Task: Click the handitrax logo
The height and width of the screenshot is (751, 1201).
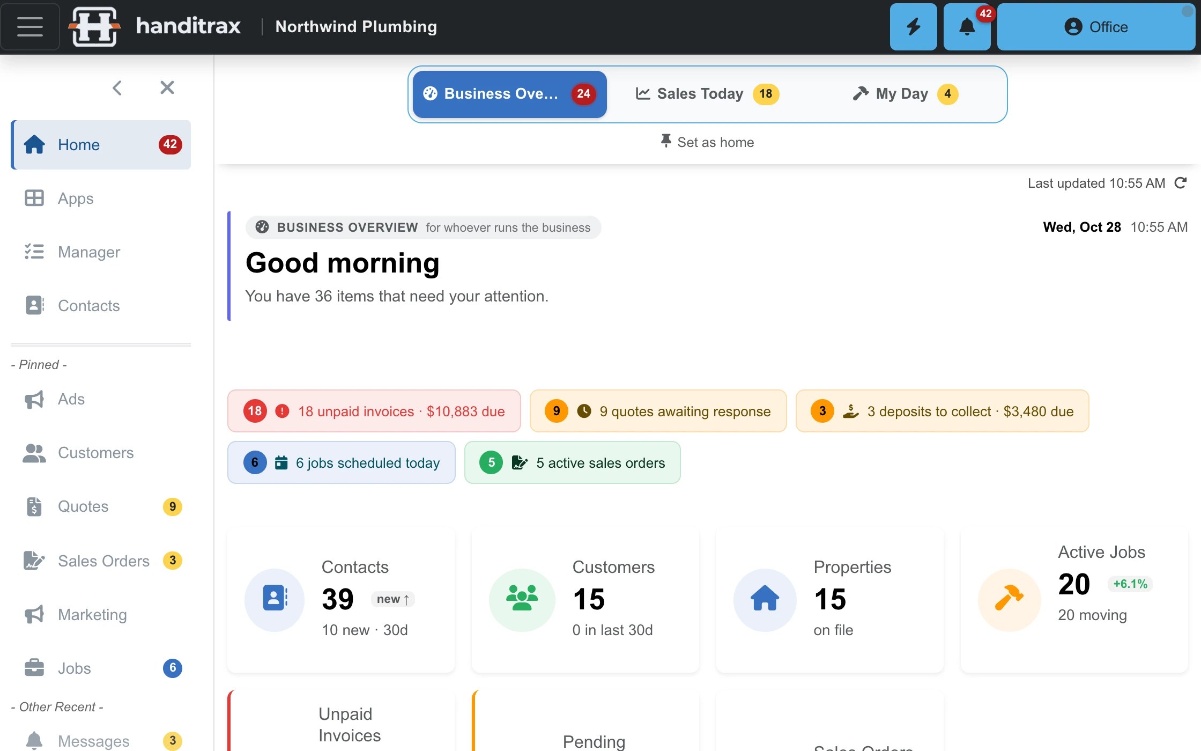Action: point(155,27)
